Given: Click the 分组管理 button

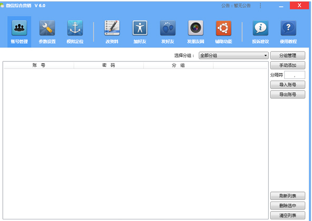Looking at the screenshot, I should 288,55.
